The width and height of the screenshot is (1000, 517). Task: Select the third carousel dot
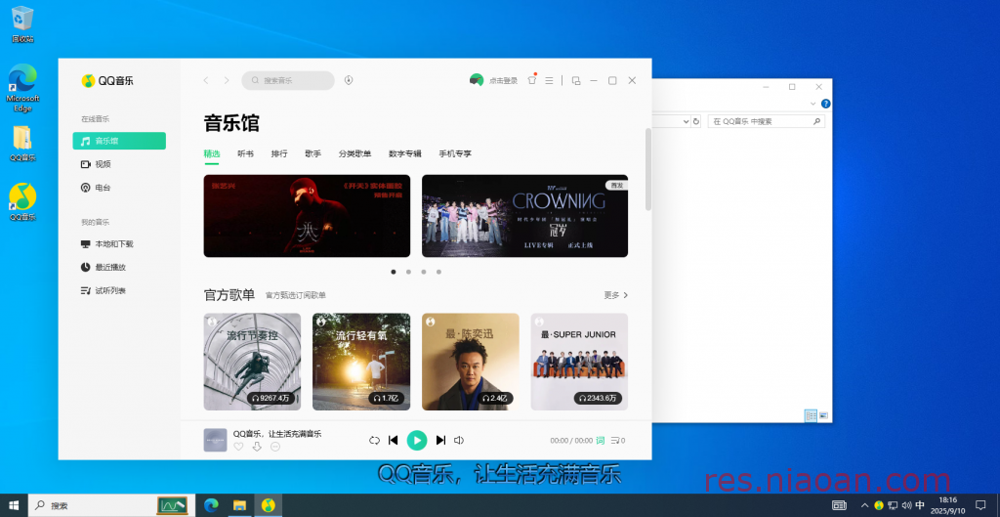(x=424, y=272)
